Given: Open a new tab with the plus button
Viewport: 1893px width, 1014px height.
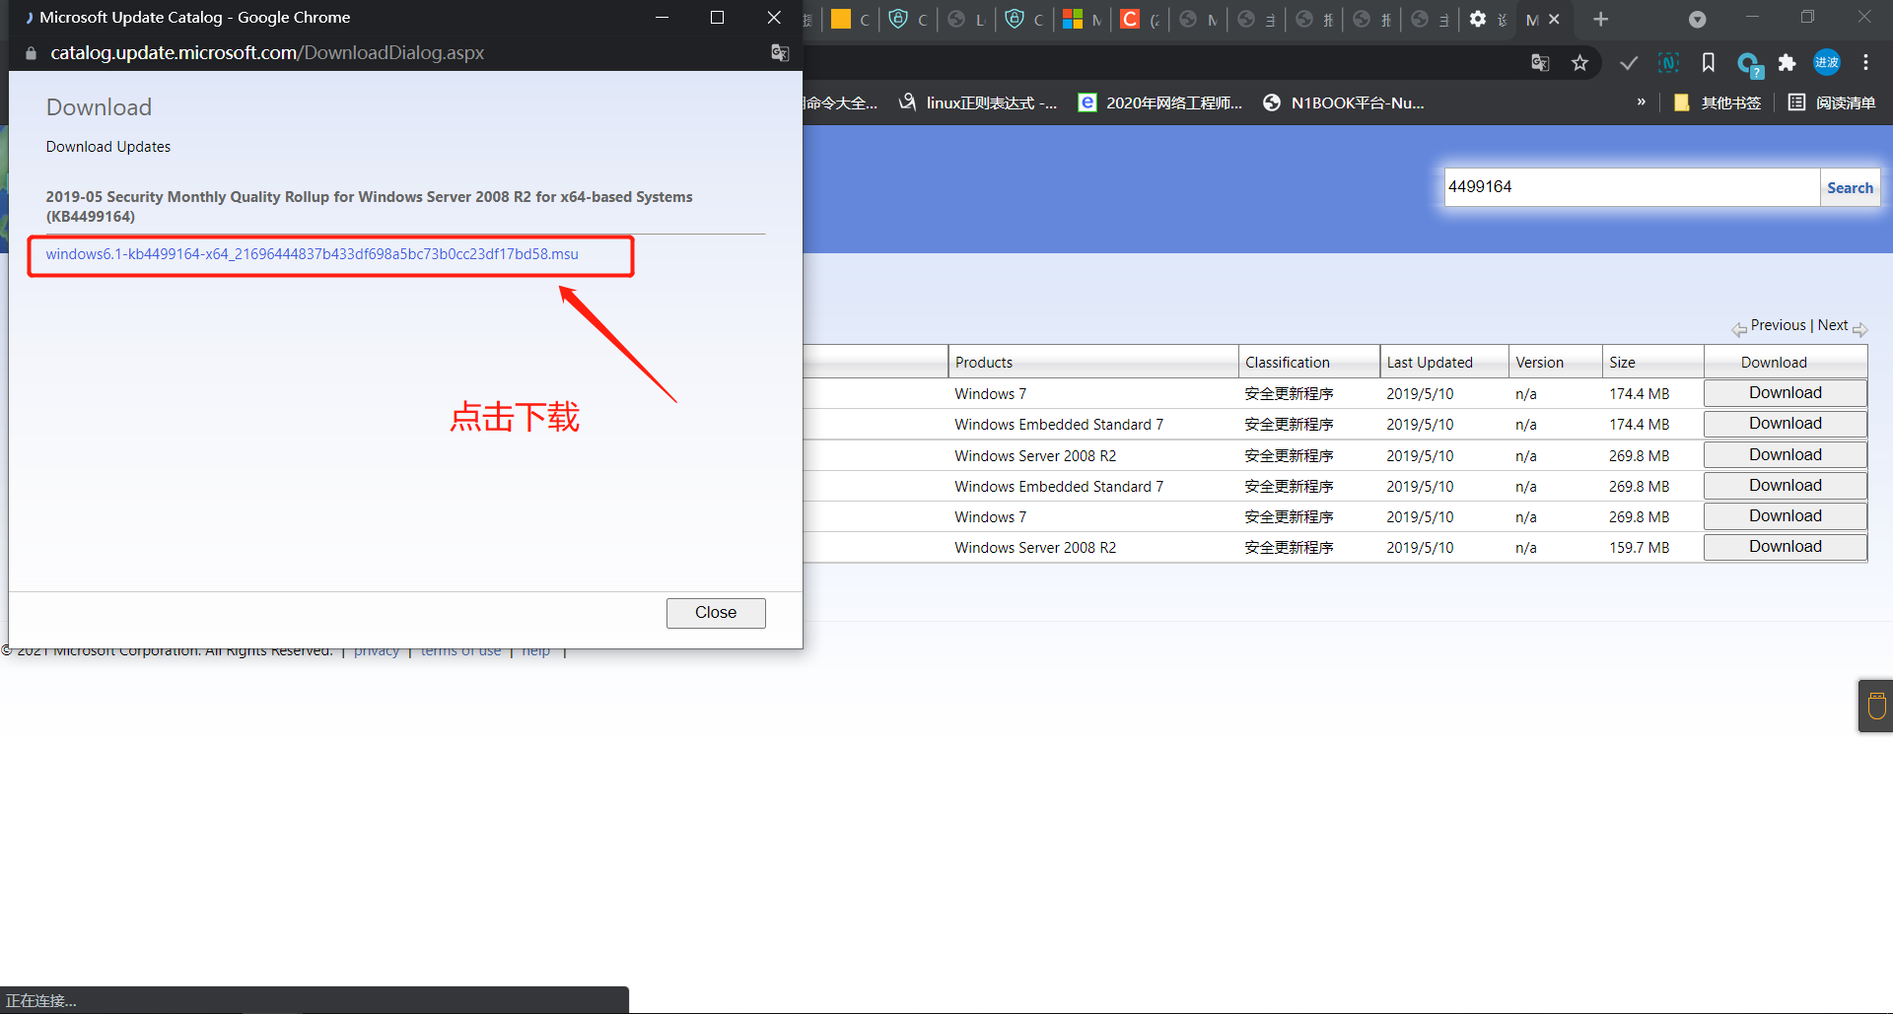Looking at the screenshot, I should tap(1601, 19).
